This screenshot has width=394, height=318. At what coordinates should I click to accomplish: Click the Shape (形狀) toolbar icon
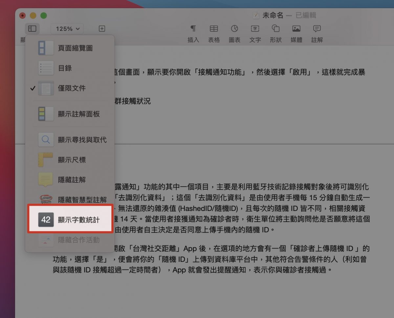pyautogui.click(x=275, y=28)
